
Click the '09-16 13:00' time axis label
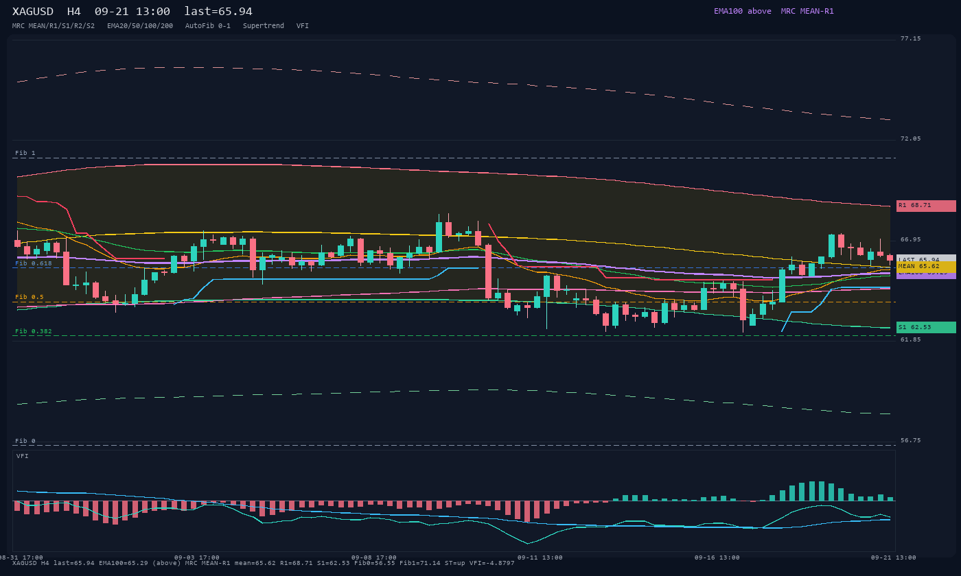(717, 557)
